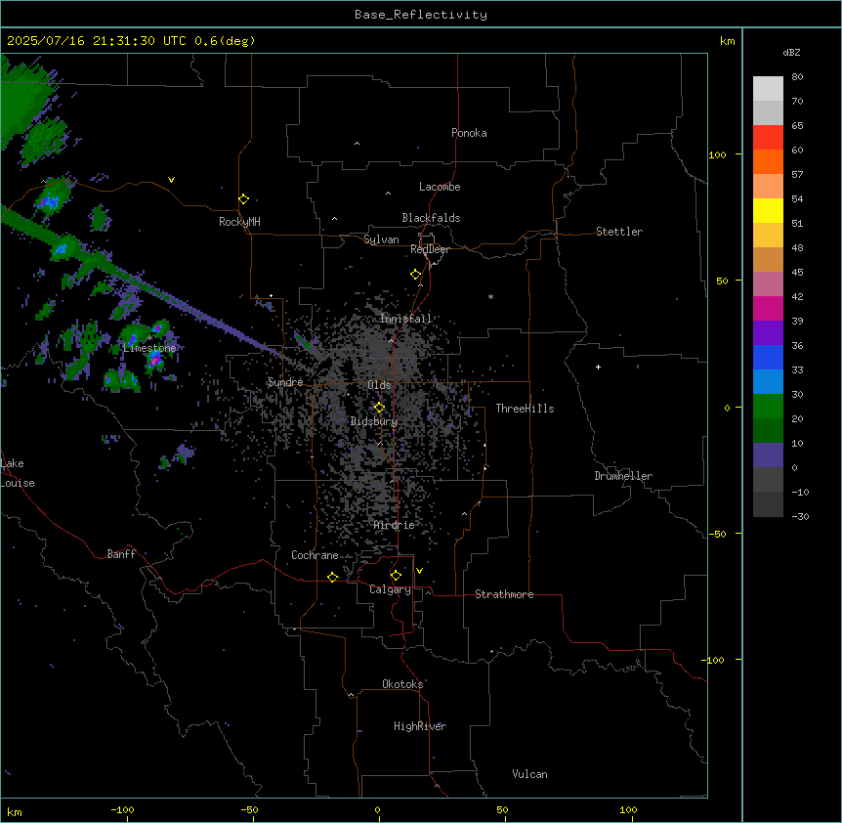Click the km label on the horizontal axis

[x=15, y=811]
